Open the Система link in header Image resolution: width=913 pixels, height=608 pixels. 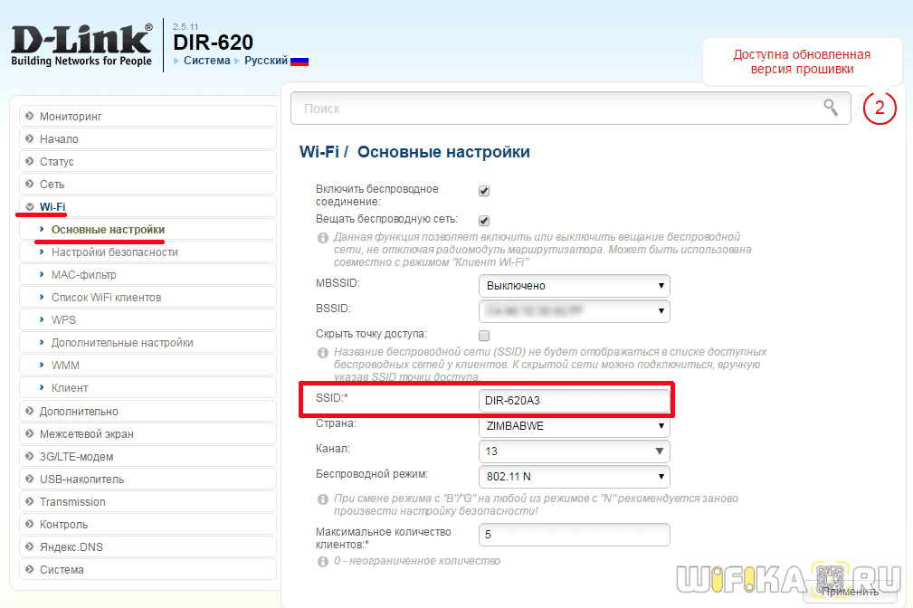point(206,61)
